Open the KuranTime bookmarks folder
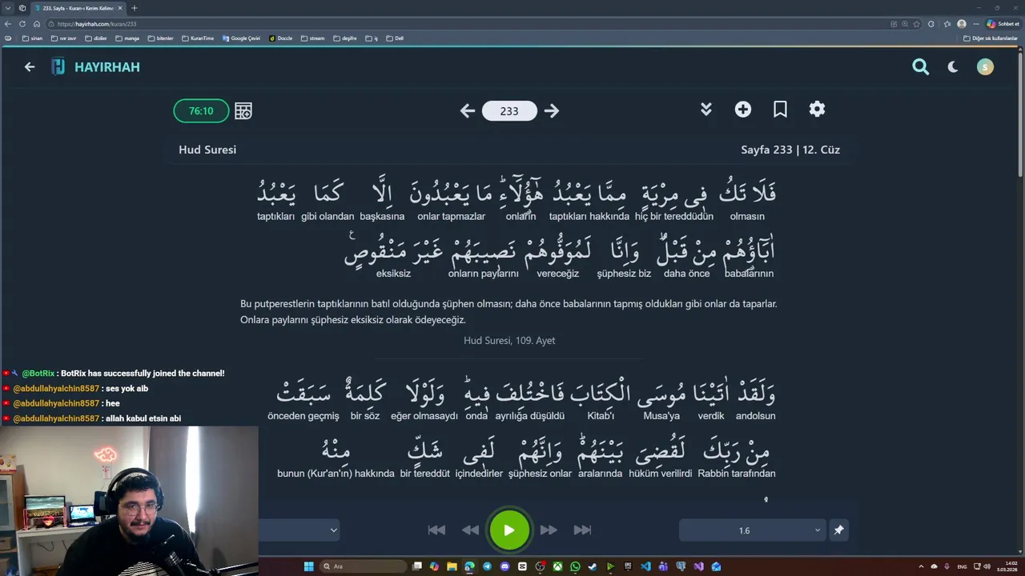The width and height of the screenshot is (1025, 576). [198, 38]
